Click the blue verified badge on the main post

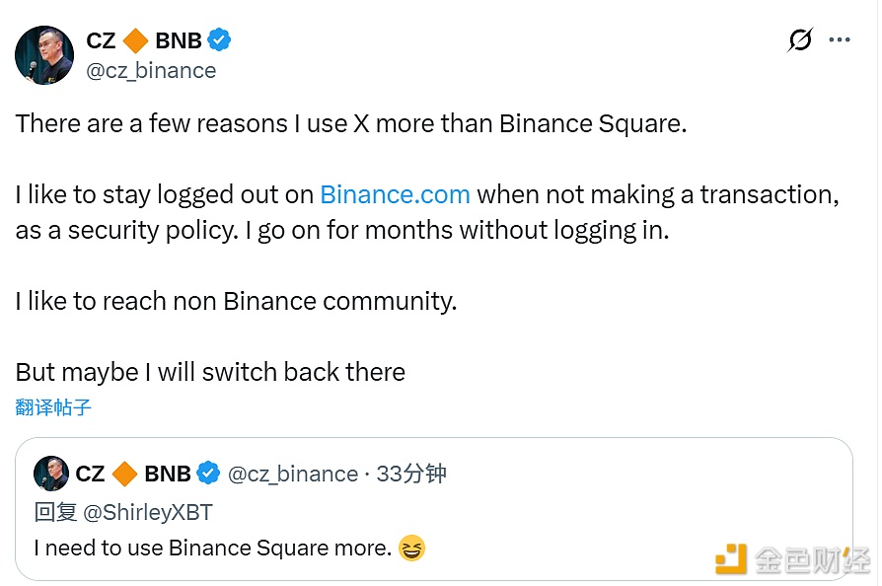coord(220,40)
